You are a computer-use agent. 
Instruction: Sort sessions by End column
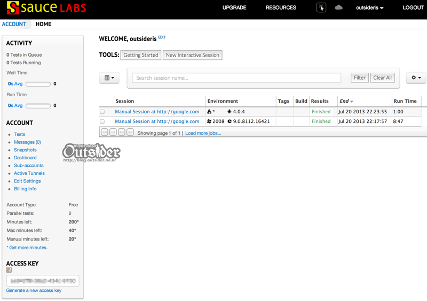pyautogui.click(x=346, y=101)
